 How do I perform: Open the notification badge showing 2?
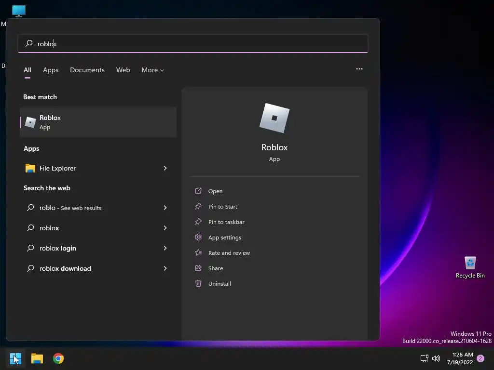pos(480,358)
